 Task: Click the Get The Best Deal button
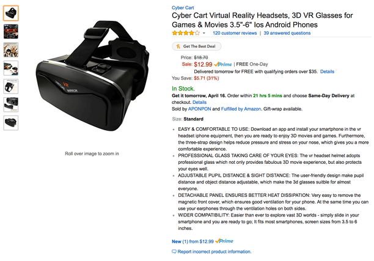click(197, 46)
